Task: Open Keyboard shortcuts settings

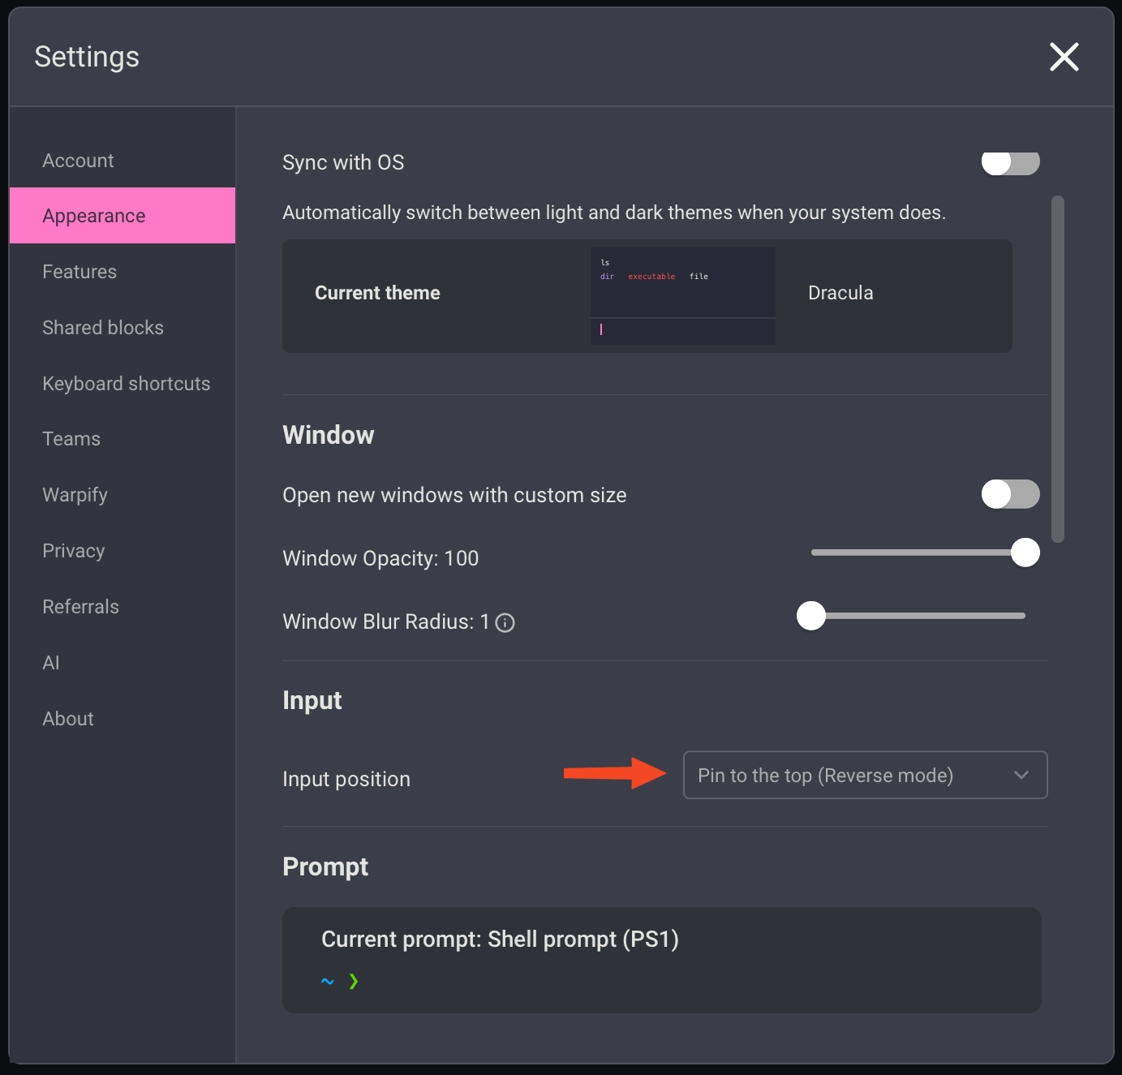Action: point(126,384)
